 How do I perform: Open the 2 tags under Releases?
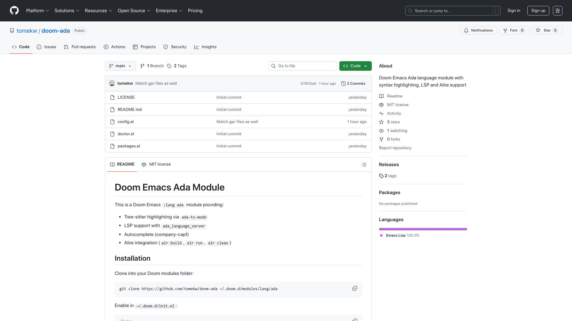(388, 176)
